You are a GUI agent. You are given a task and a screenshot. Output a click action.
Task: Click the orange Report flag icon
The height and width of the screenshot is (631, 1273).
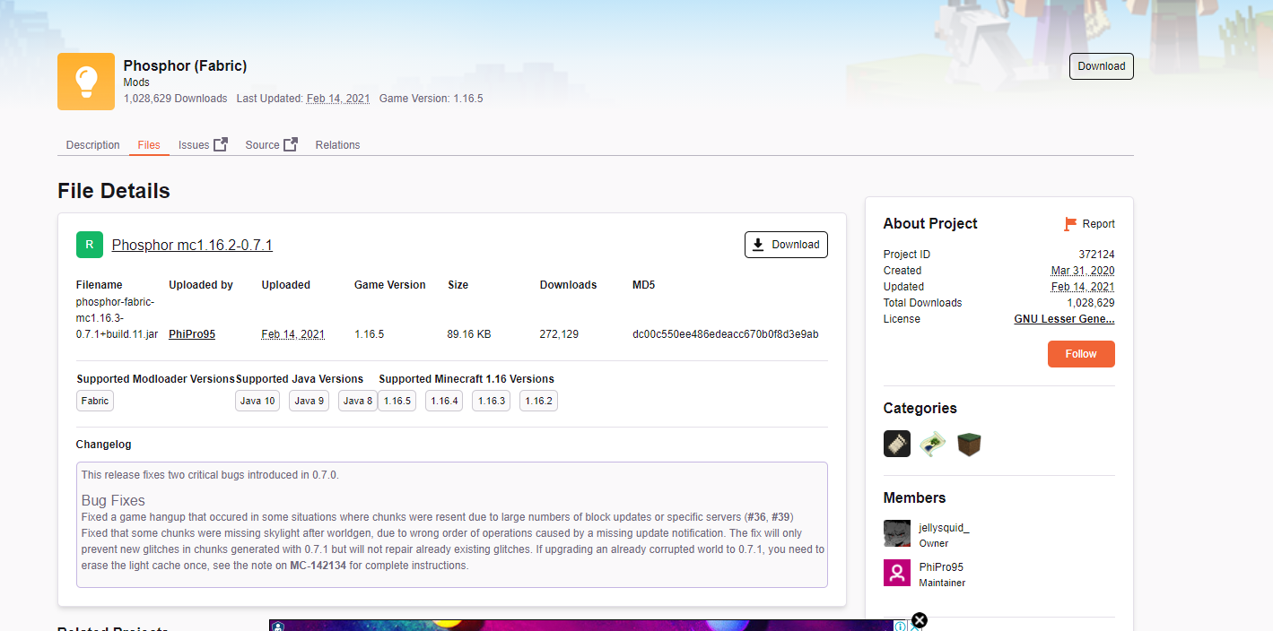click(1070, 224)
